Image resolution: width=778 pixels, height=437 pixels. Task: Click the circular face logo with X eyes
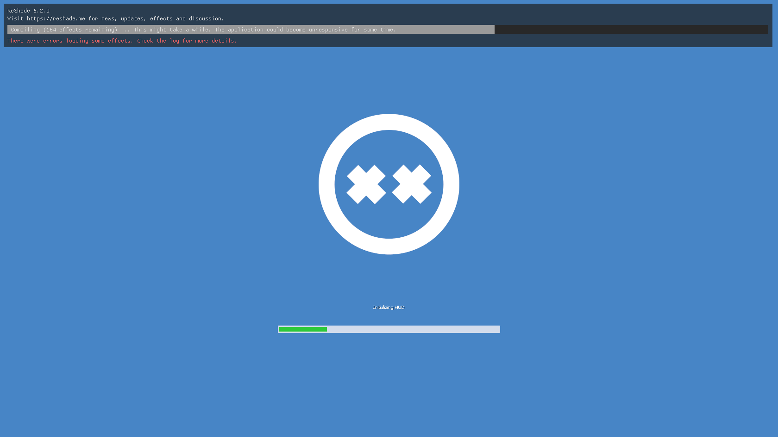click(x=389, y=184)
